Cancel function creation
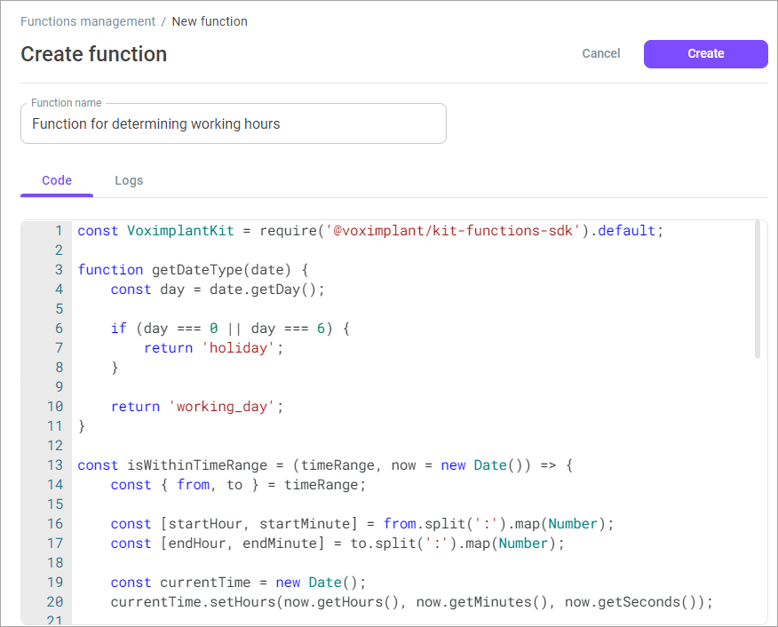The image size is (778, 627). point(601,53)
